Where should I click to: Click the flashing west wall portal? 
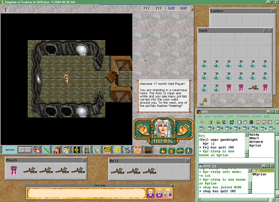click(38, 78)
